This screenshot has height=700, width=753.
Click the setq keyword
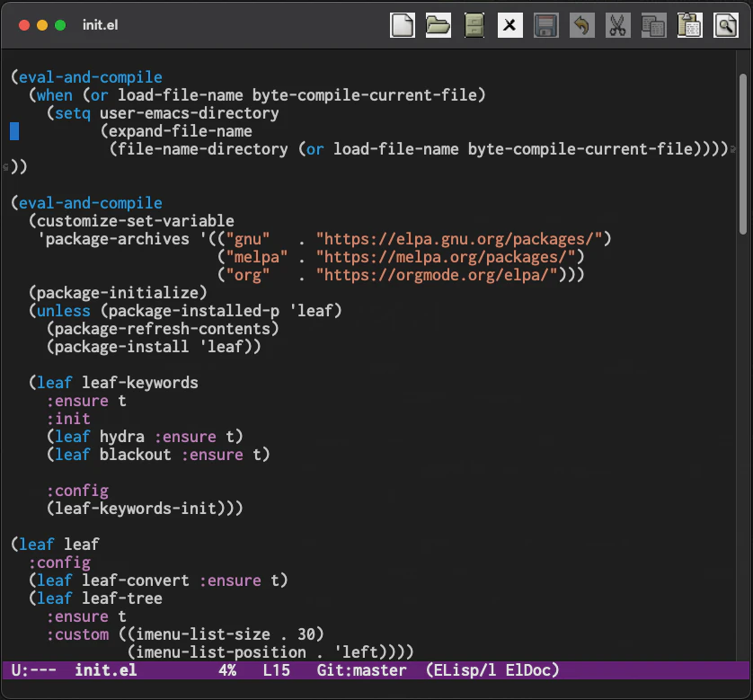pos(73,113)
